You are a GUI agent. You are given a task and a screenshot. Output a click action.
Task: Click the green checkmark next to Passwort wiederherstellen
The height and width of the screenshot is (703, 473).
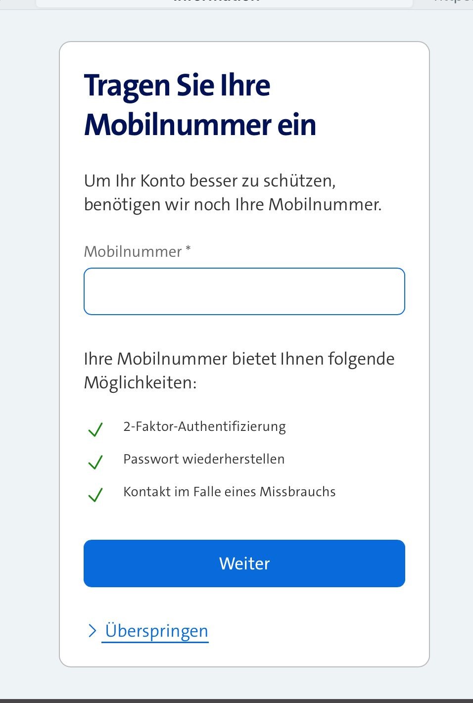coord(95,462)
